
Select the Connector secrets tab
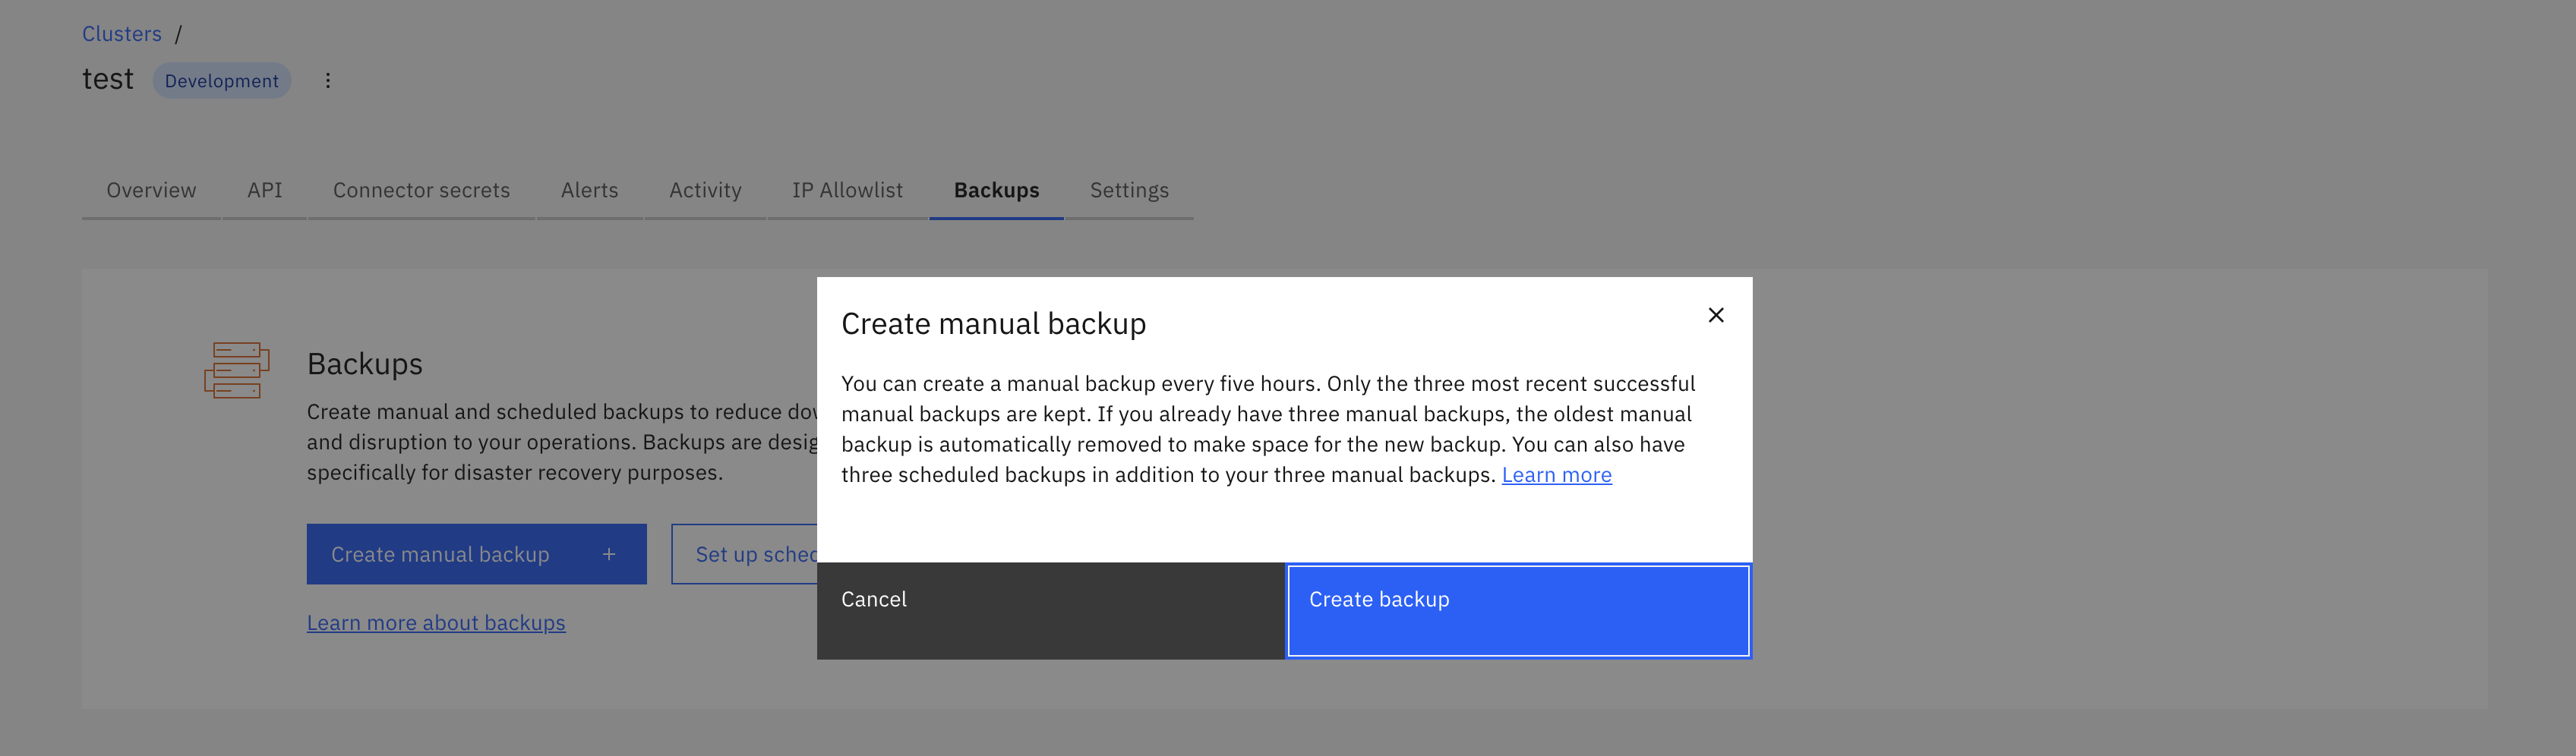(421, 190)
